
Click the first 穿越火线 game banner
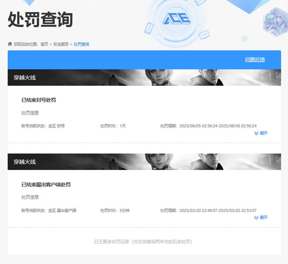click(144, 78)
